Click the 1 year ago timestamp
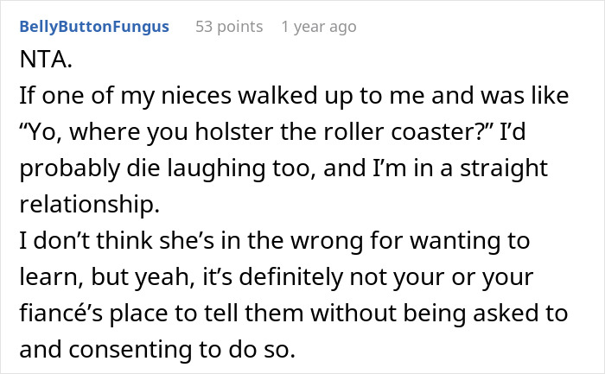605x374 pixels. (x=318, y=28)
